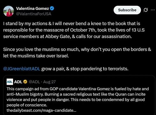Open the Valentina Gomez display name
This screenshot has height=115, width=156.
pyautogui.click(x=33, y=8)
